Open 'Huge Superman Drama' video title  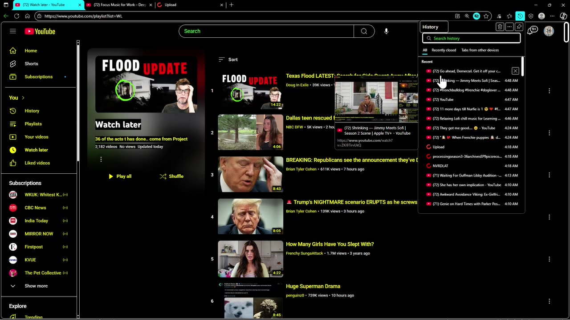pos(313,286)
